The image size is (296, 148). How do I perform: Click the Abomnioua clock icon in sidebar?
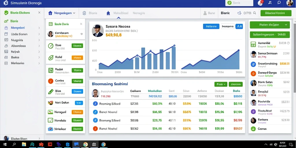[6, 46]
